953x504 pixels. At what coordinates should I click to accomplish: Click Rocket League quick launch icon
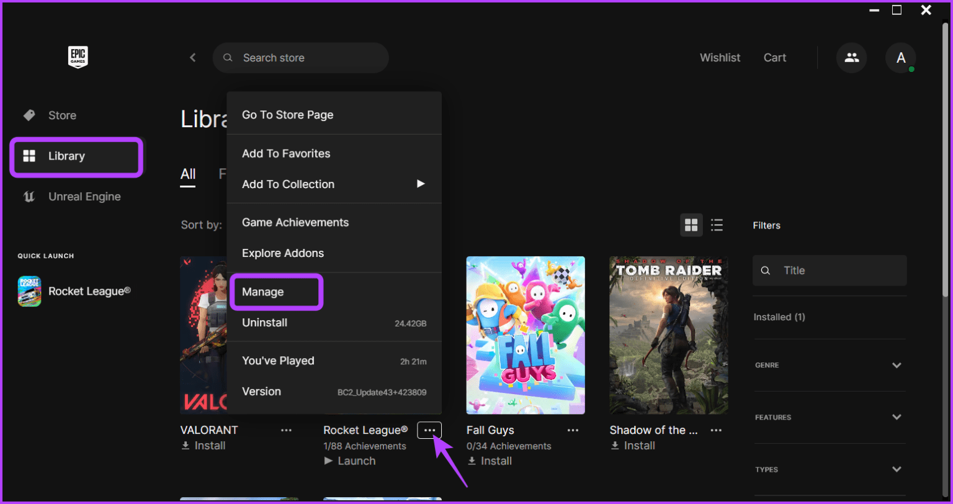[29, 291]
